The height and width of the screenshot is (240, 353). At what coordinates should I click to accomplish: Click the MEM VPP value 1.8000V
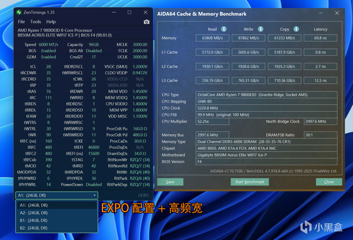coord(140,110)
